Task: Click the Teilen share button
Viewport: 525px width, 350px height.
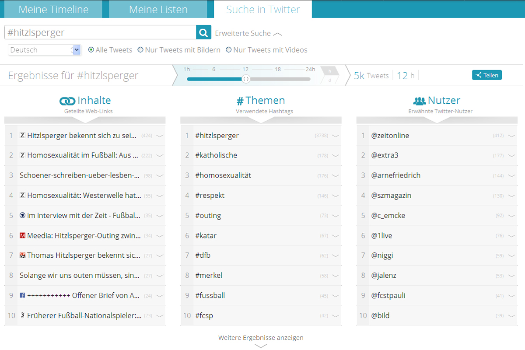Action: [x=487, y=75]
